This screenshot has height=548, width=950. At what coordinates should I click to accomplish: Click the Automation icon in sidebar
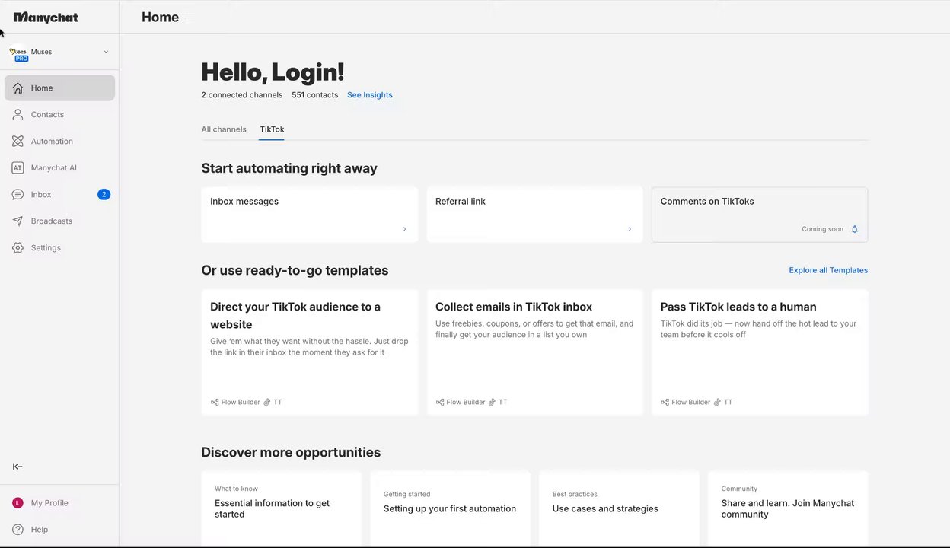point(18,142)
